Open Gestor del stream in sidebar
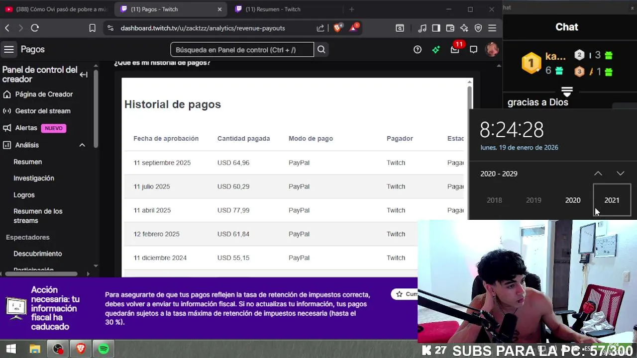The image size is (637, 358). pos(43,111)
